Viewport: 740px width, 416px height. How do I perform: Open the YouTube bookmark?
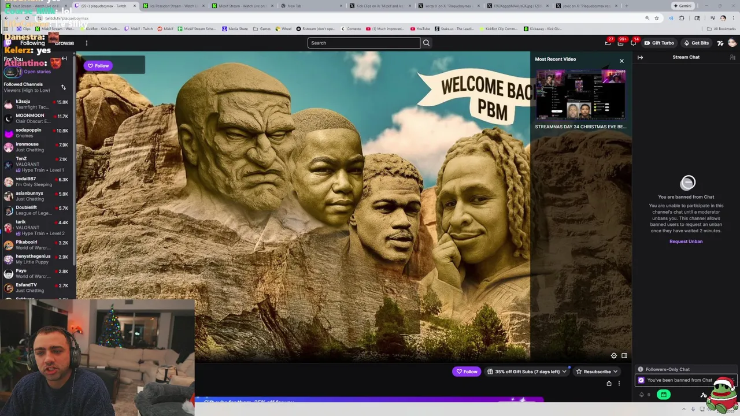[420, 28]
